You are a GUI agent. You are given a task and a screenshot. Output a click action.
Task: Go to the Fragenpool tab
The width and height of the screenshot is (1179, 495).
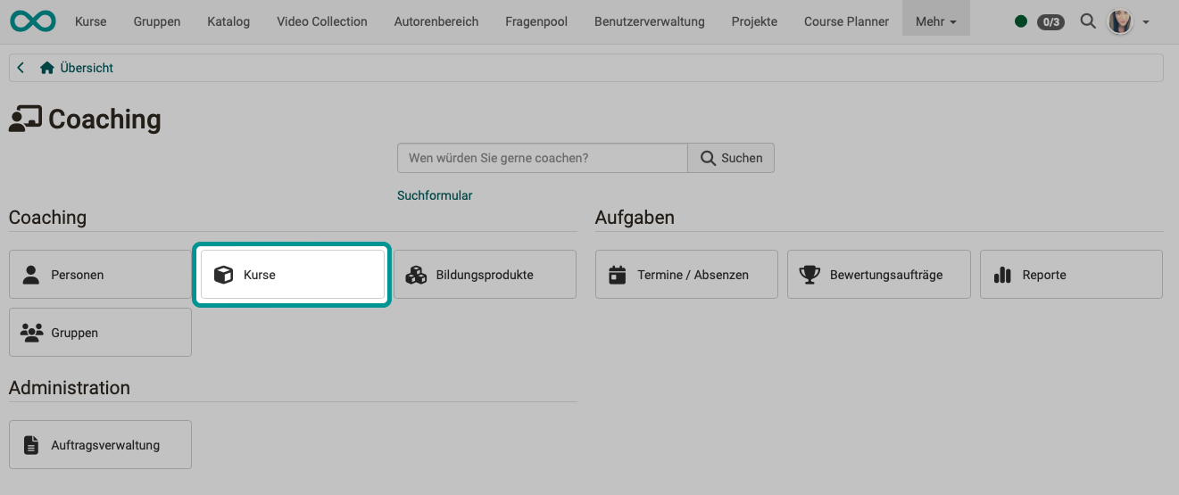tap(536, 21)
